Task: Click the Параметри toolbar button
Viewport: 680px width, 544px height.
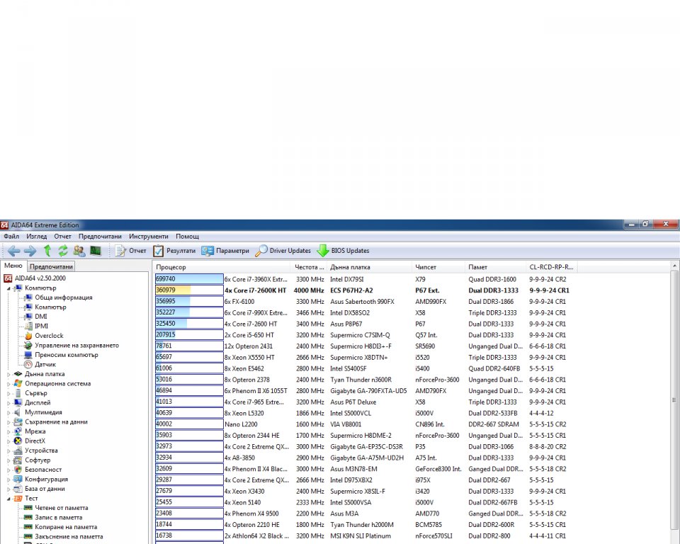Action: [225, 251]
